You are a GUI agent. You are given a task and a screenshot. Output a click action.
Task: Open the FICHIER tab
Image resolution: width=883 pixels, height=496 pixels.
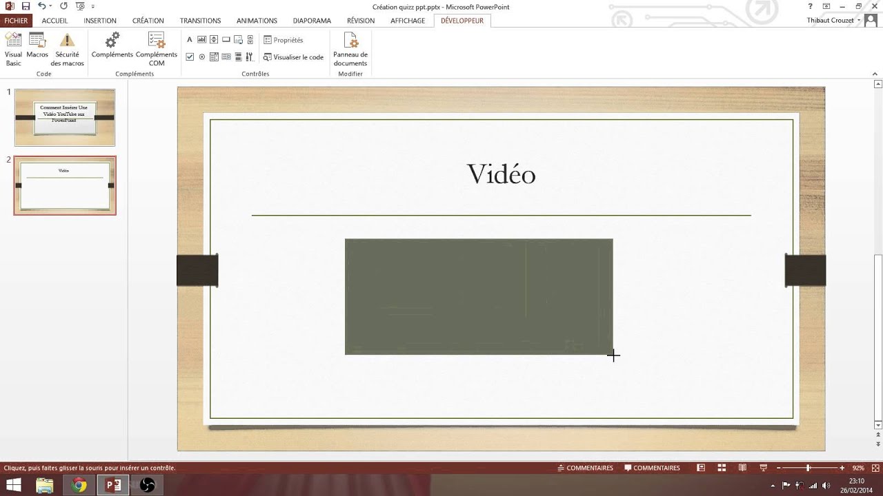tap(16, 21)
